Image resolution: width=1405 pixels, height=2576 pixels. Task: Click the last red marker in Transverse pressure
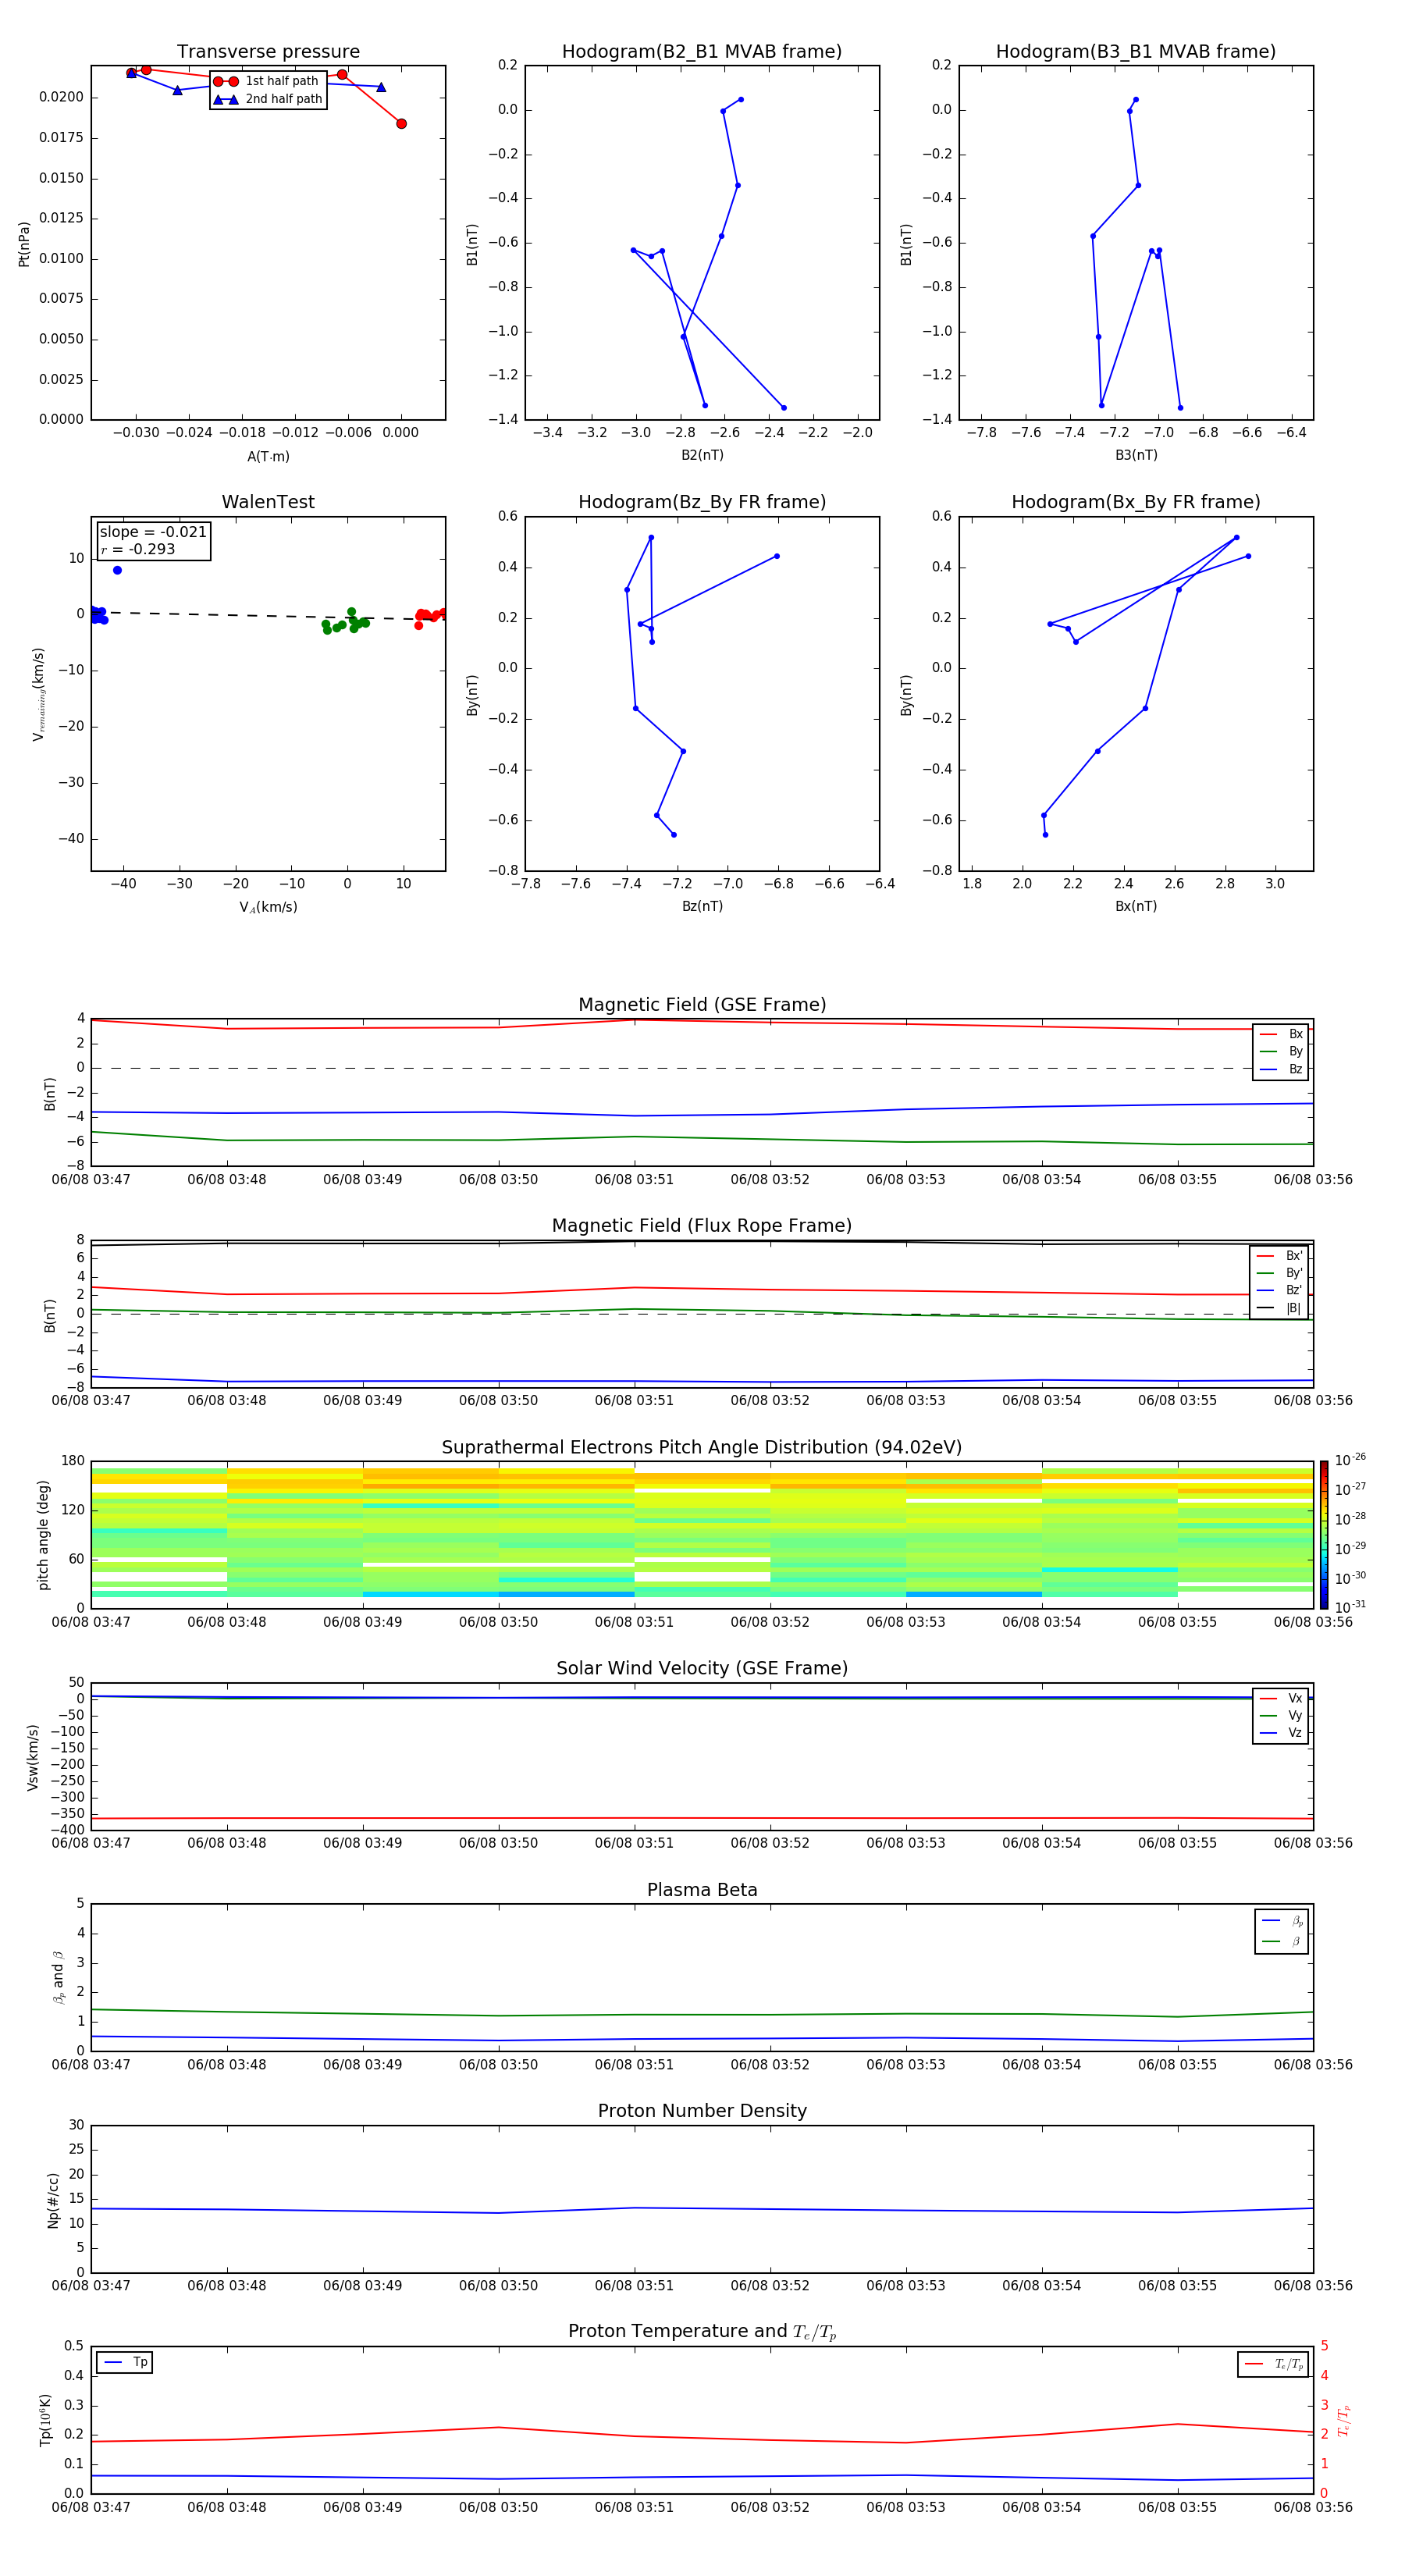(401, 124)
